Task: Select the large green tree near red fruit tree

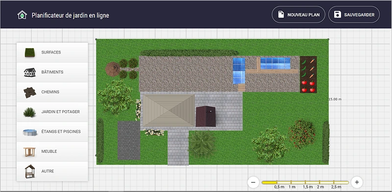Action: point(270,145)
